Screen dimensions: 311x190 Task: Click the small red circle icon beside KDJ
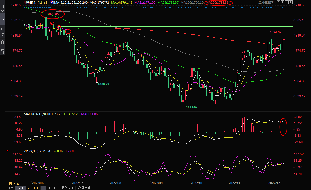(8, 151)
